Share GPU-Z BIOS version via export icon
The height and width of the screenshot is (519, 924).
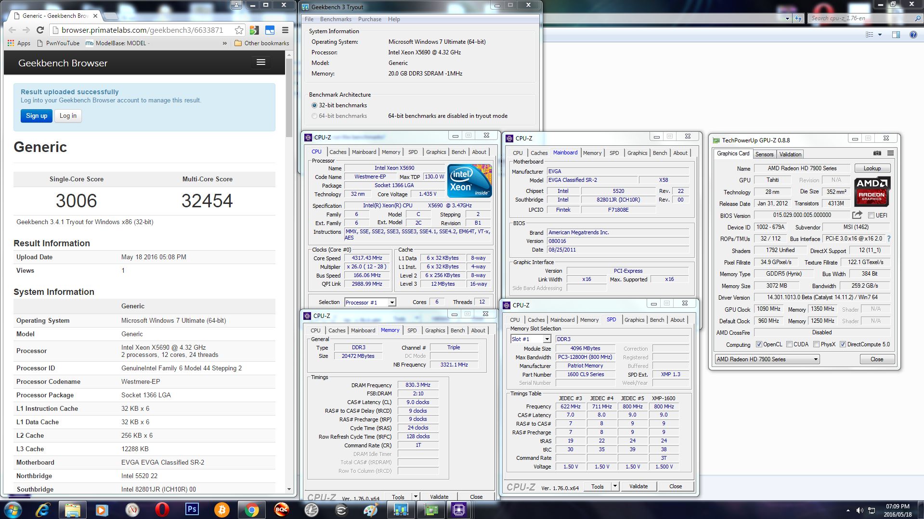pyautogui.click(x=857, y=215)
